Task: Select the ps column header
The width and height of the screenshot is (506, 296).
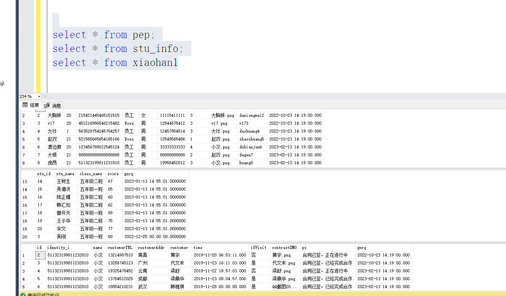Action: pos(327,247)
